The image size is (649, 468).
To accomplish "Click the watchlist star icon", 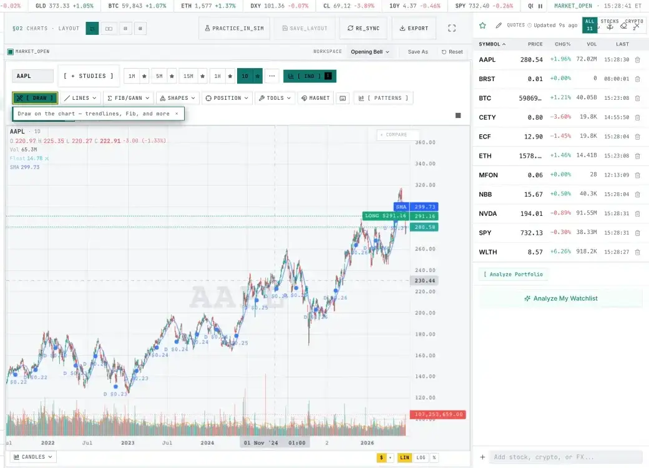I will tap(482, 25).
